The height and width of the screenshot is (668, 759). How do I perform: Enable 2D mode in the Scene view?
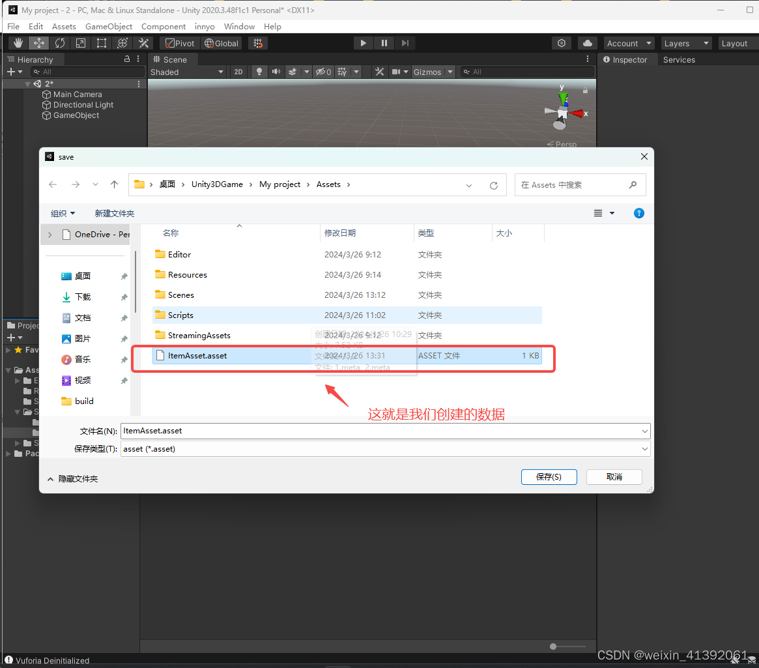point(239,72)
